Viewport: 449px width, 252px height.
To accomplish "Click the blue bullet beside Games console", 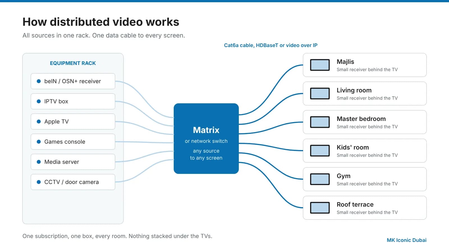I will [x=39, y=142].
